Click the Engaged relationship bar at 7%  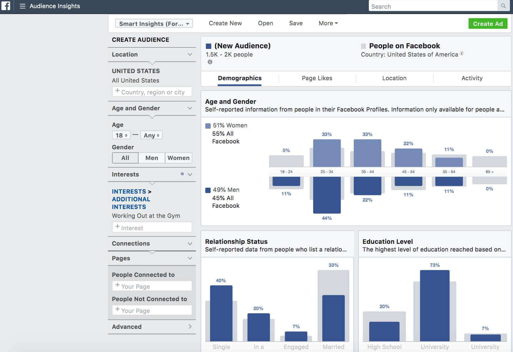pos(296,336)
